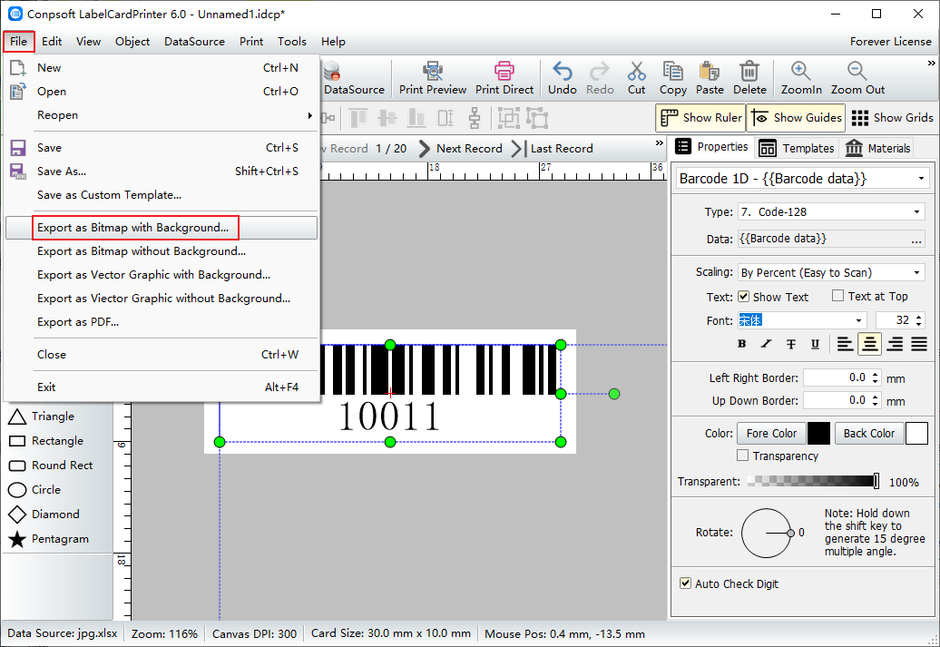Toggle the Show Ruler button
Screen dimensions: 940x647
tap(700, 118)
